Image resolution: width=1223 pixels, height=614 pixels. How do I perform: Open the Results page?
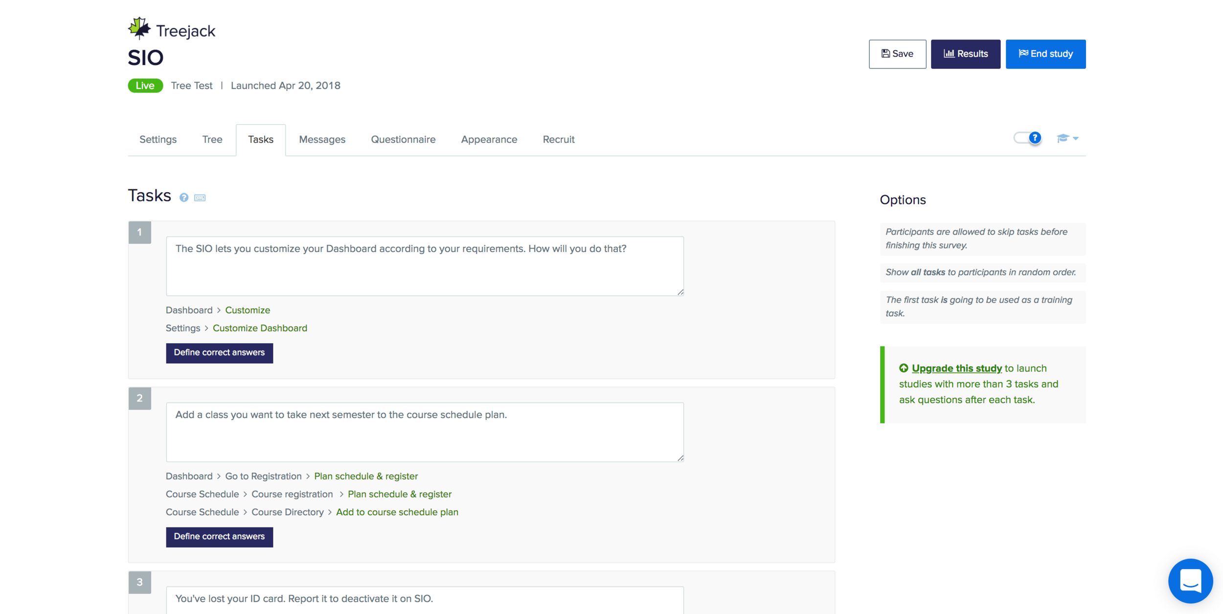click(x=965, y=54)
